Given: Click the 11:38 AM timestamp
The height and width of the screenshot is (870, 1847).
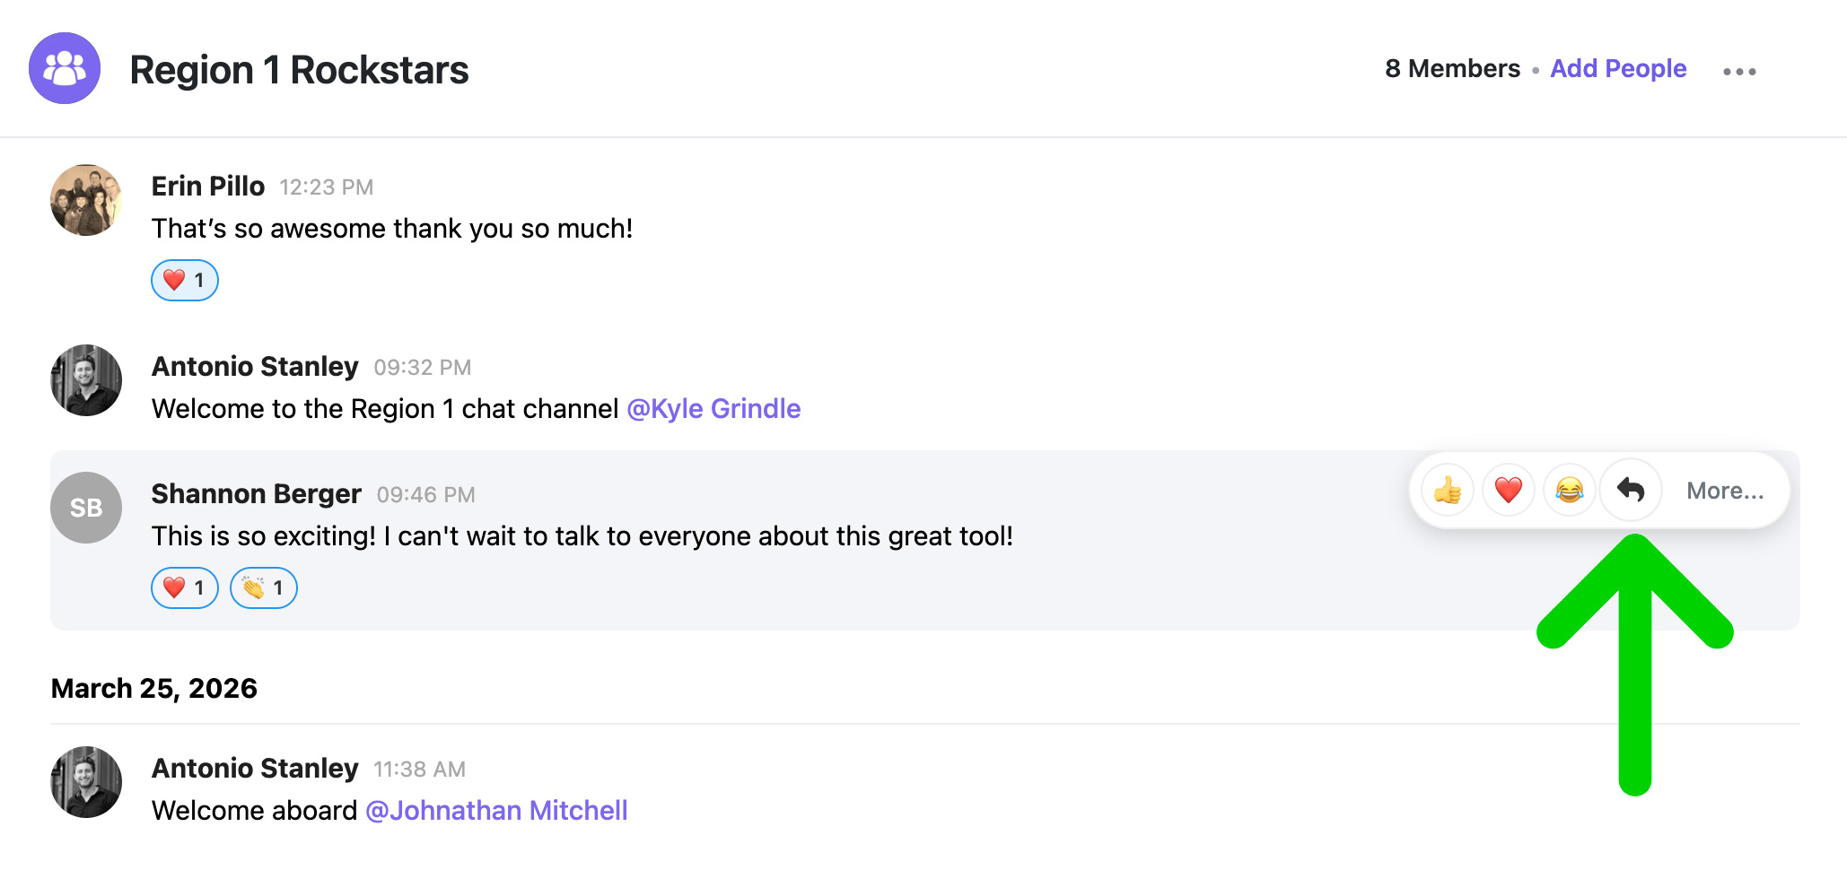Looking at the screenshot, I should (420, 769).
